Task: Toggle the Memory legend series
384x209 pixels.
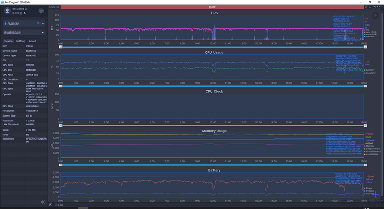Action: [x=369, y=146]
